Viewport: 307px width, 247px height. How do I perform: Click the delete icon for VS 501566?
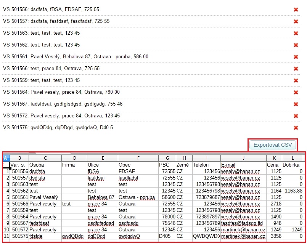(296, 69)
